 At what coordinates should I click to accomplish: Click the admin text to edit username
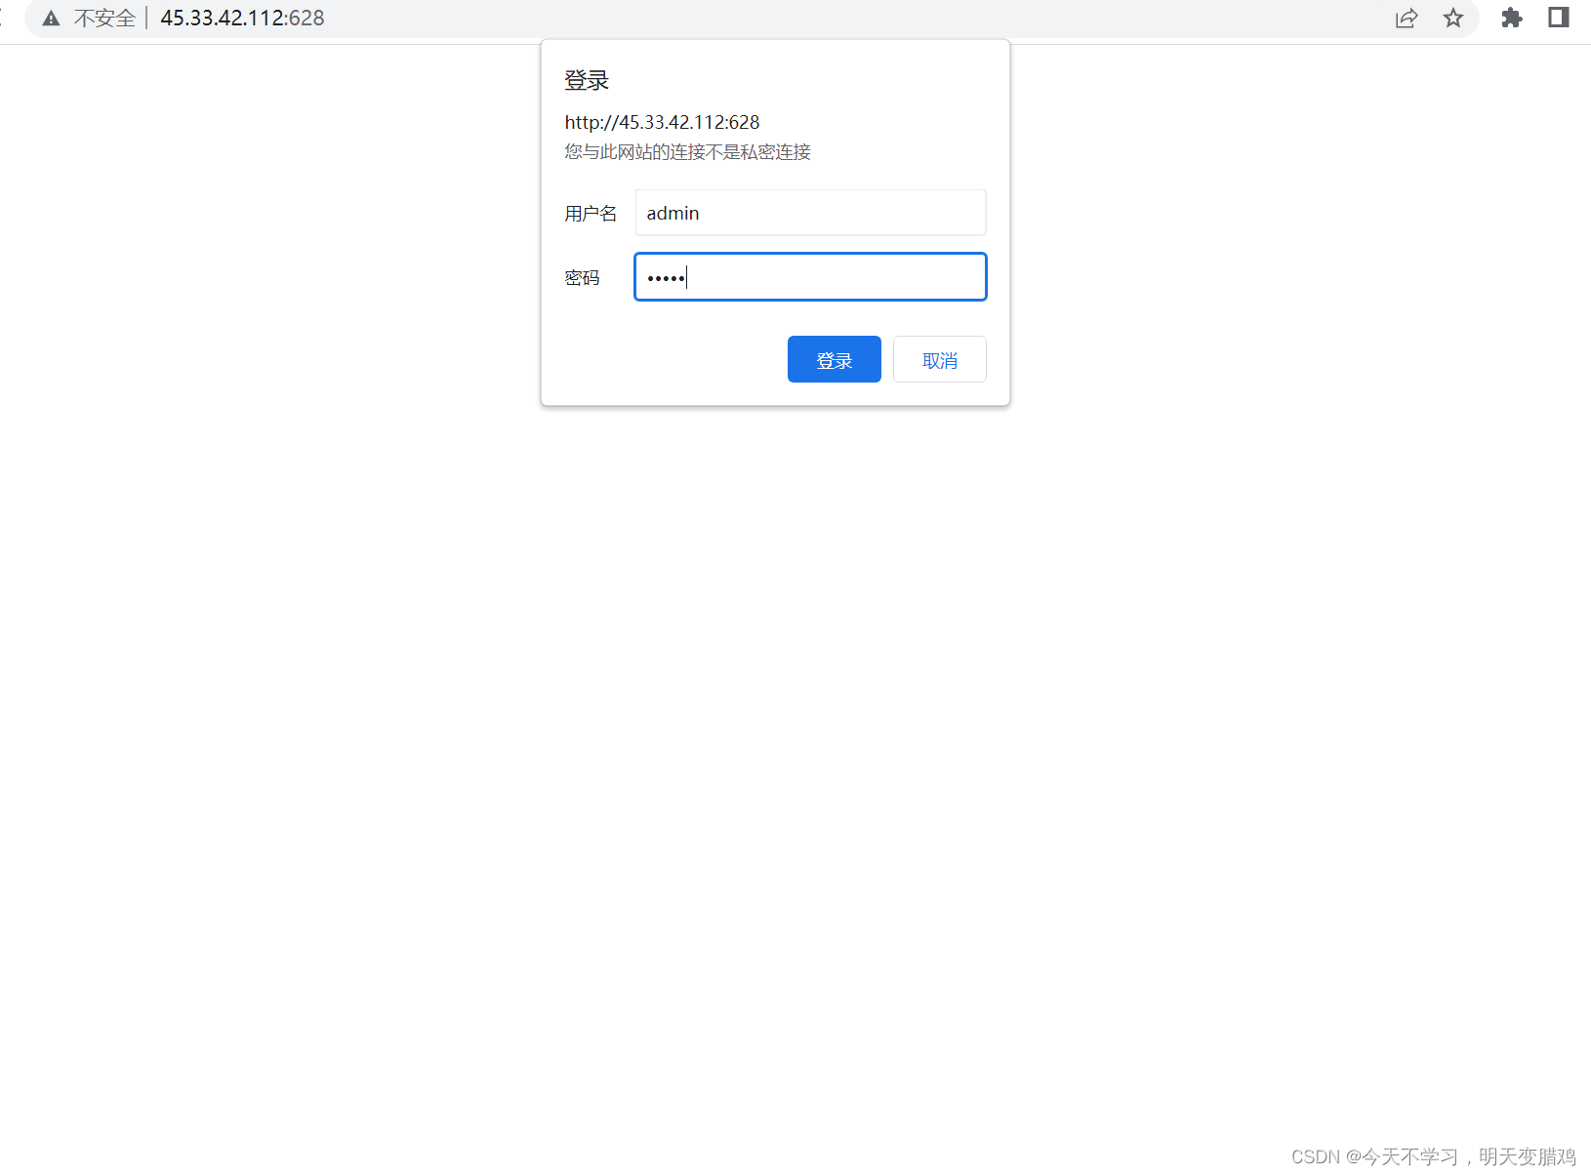click(x=673, y=213)
